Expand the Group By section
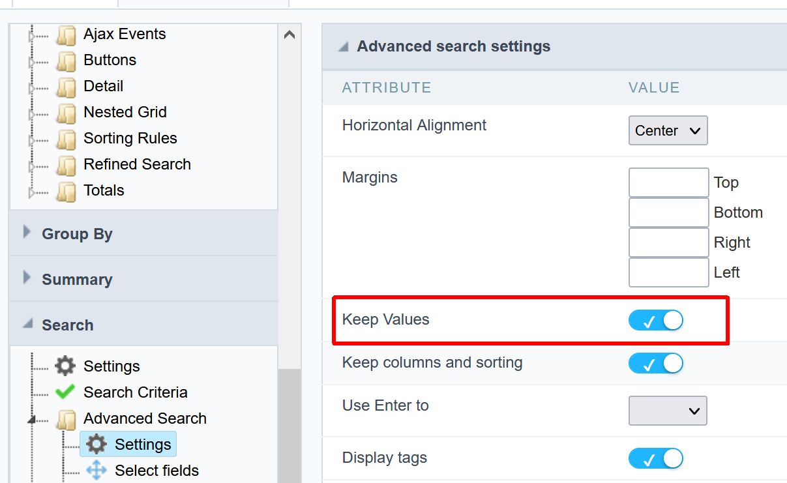This screenshot has width=787, height=483. coord(77,234)
